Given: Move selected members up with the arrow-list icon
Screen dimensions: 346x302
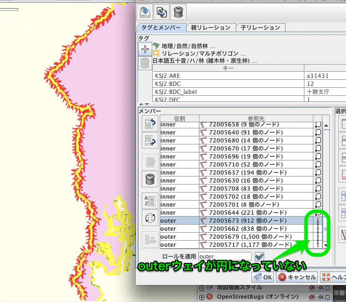Looking at the screenshot, I should click(x=150, y=124).
